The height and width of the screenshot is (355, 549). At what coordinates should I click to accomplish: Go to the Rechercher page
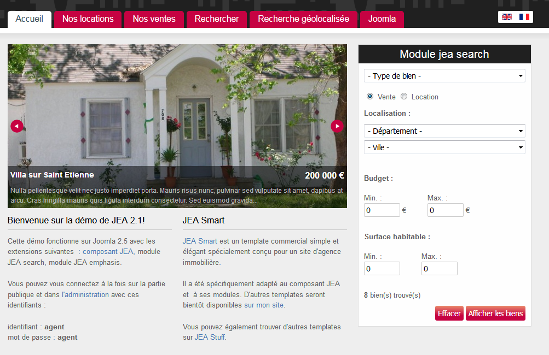[x=216, y=19]
